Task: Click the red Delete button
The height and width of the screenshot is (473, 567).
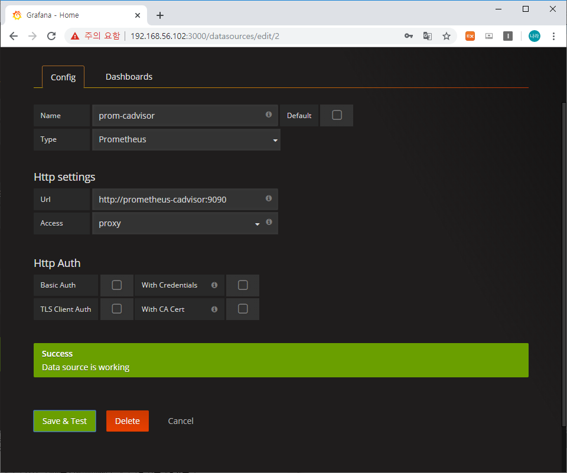Action: (x=128, y=421)
